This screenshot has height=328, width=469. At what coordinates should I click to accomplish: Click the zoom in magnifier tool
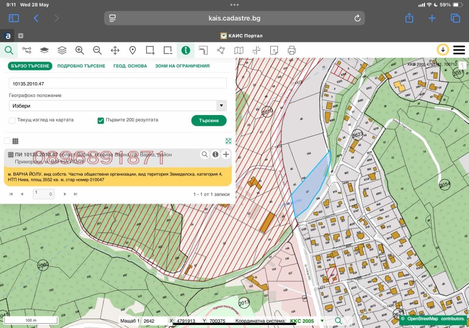(x=80, y=50)
